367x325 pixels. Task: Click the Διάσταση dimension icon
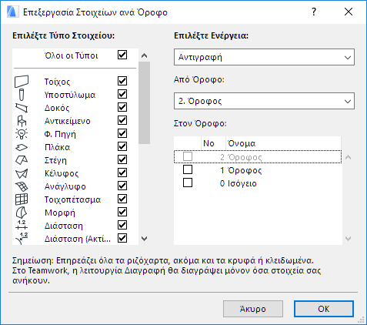[x=22, y=225]
